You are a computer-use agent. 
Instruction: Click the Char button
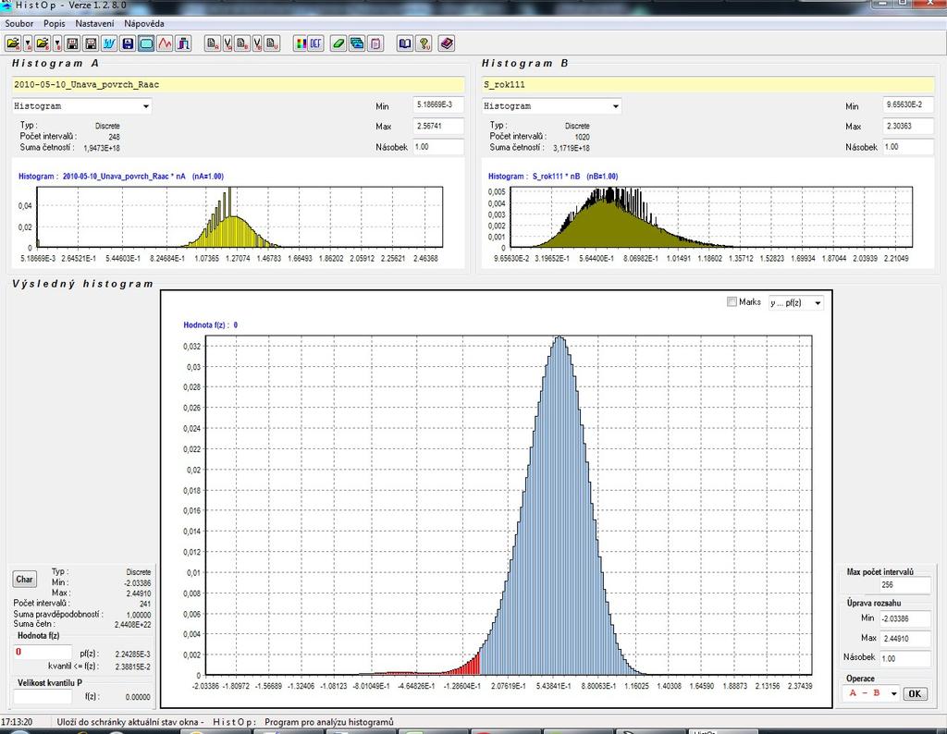24,580
